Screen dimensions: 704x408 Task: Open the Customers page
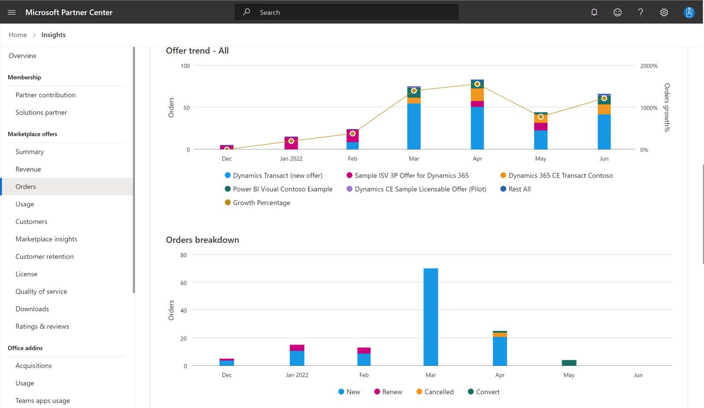[x=31, y=222]
